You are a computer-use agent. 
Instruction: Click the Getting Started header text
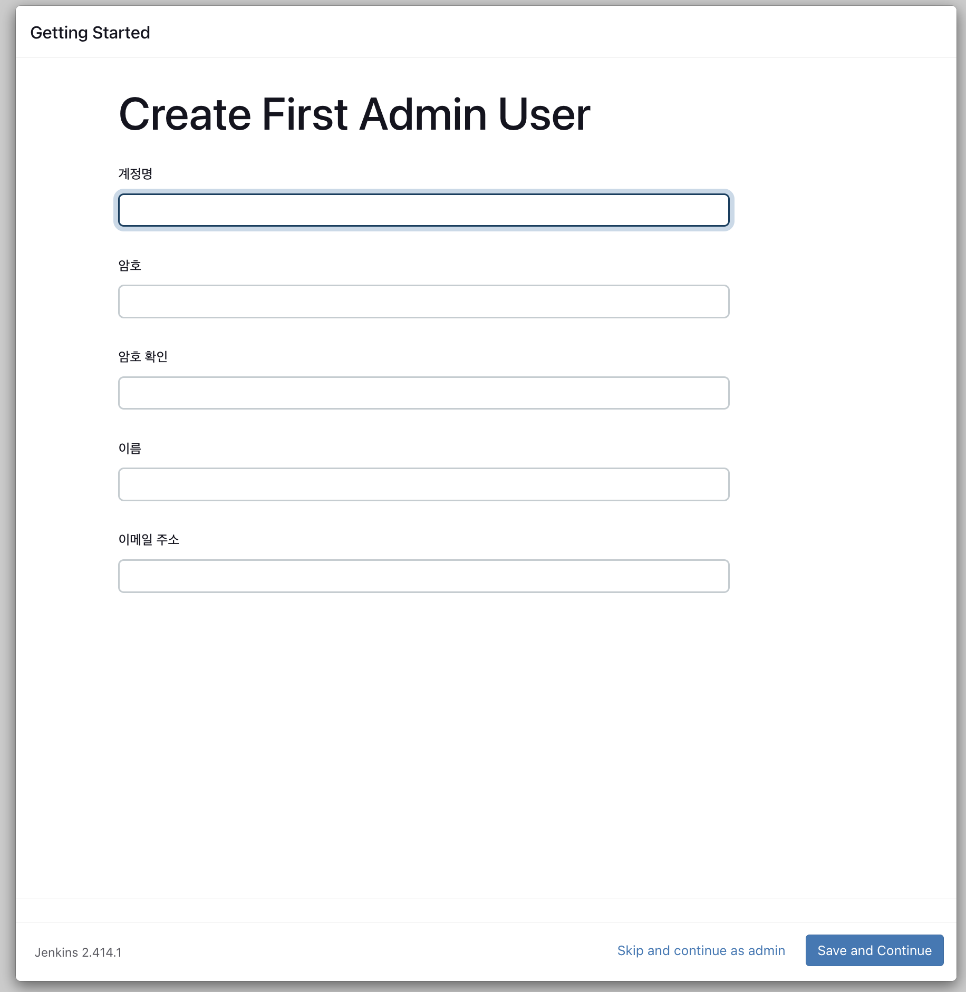pyautogui.click(x=90, y=33)
